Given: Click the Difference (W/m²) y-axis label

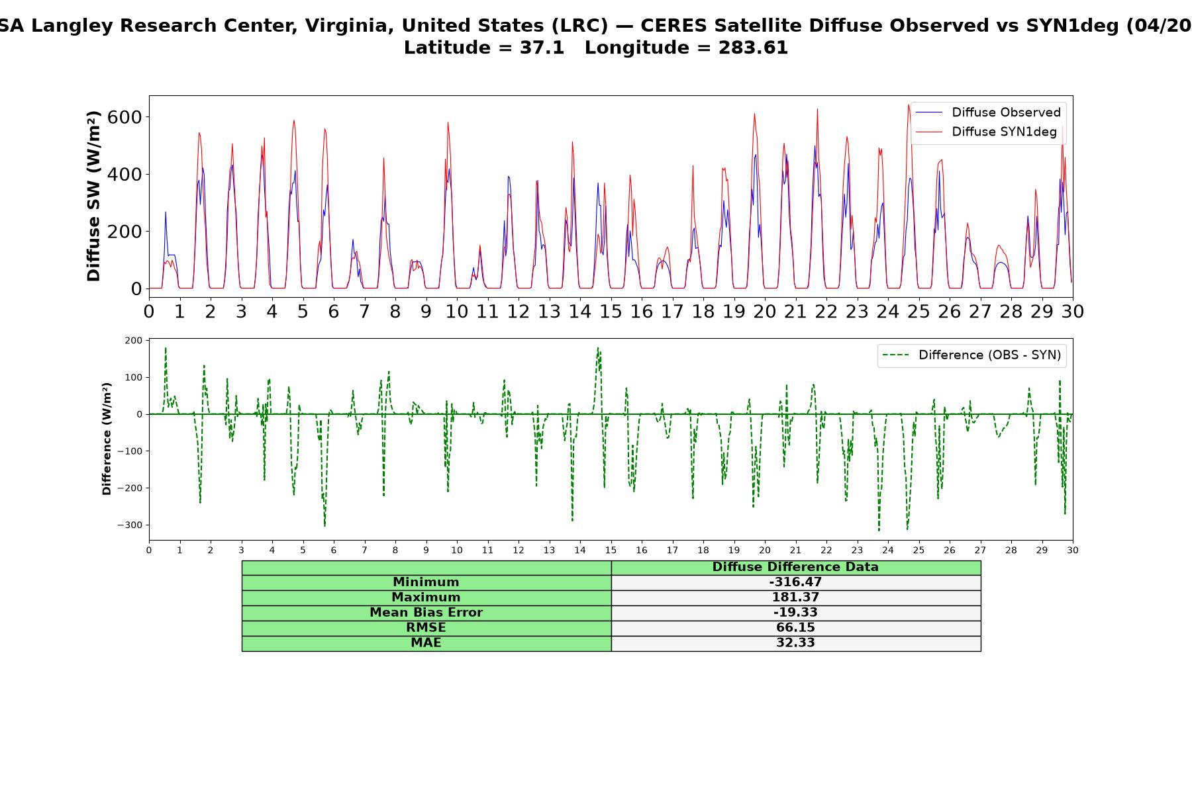Looking at the screenshot, I should coord(107,439).
